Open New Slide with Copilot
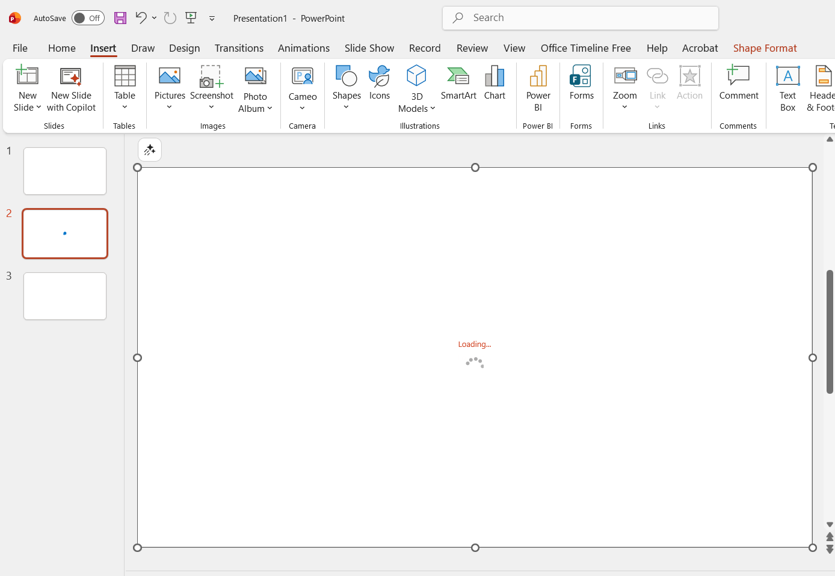This screenshot has width=835, height=576. point(71,89)
